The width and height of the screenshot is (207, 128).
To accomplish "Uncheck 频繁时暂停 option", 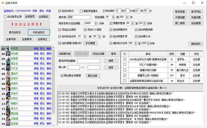I will pos(111,23).
